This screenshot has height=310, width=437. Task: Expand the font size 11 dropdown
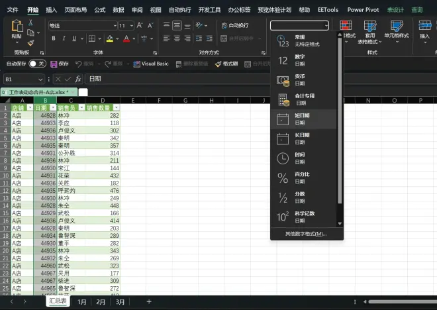(x=132, y=26)
